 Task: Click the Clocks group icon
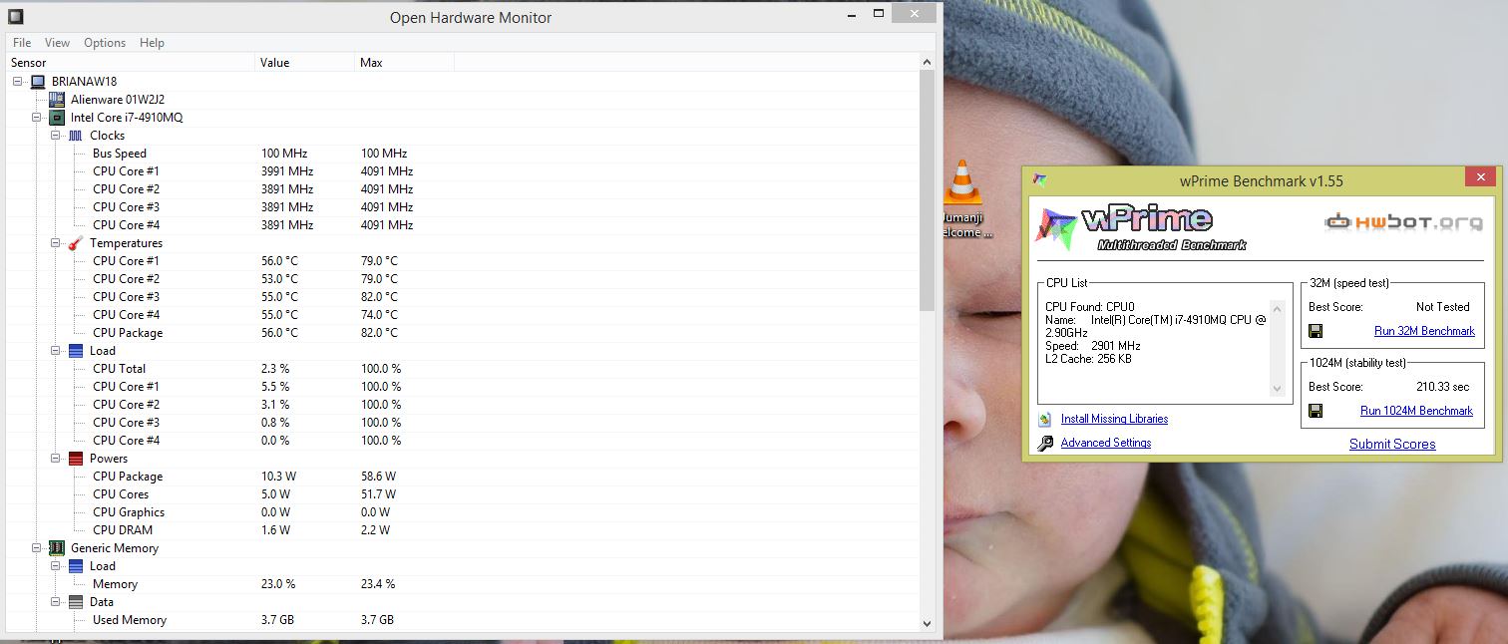(x=76, y=136)
